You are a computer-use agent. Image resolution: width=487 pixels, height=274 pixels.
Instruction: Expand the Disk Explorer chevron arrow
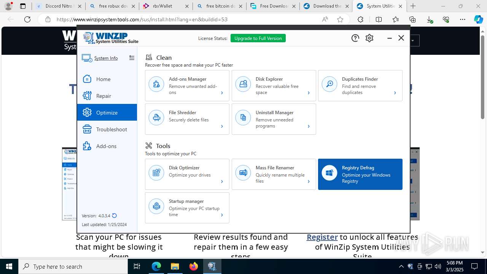click(x=309, y=93)
